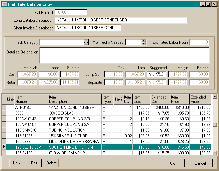Confirm with the Ok button
This screenshot has height=171, width=219.
click(x=172, y=163)
